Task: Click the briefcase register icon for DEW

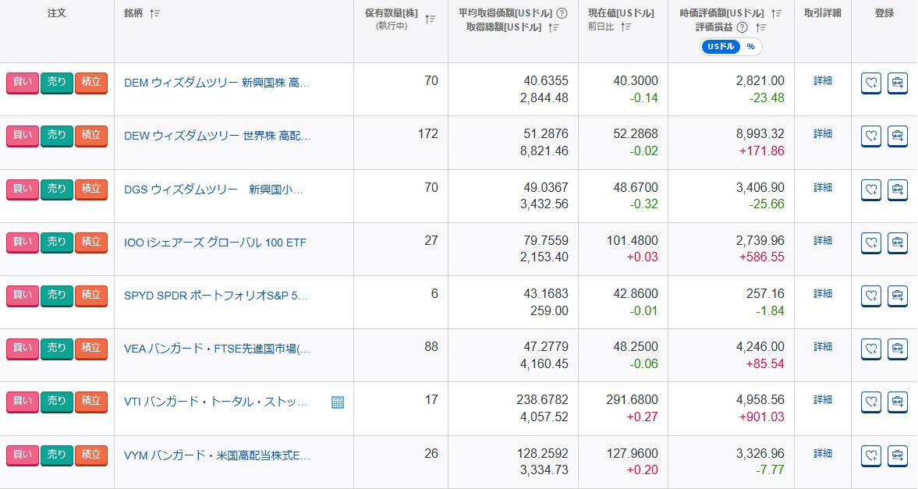Action: click(x=898, y=136)
